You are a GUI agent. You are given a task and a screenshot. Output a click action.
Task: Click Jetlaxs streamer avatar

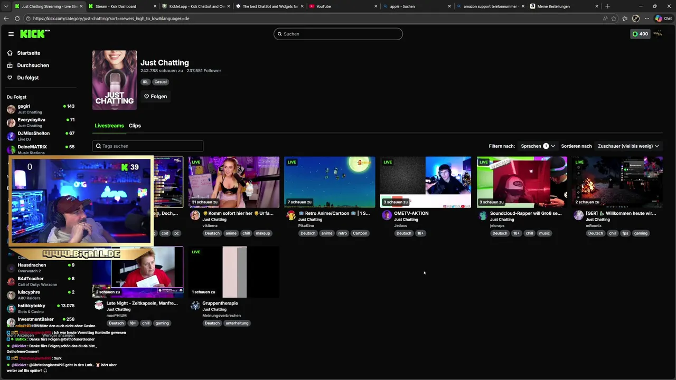coord(387,215)
